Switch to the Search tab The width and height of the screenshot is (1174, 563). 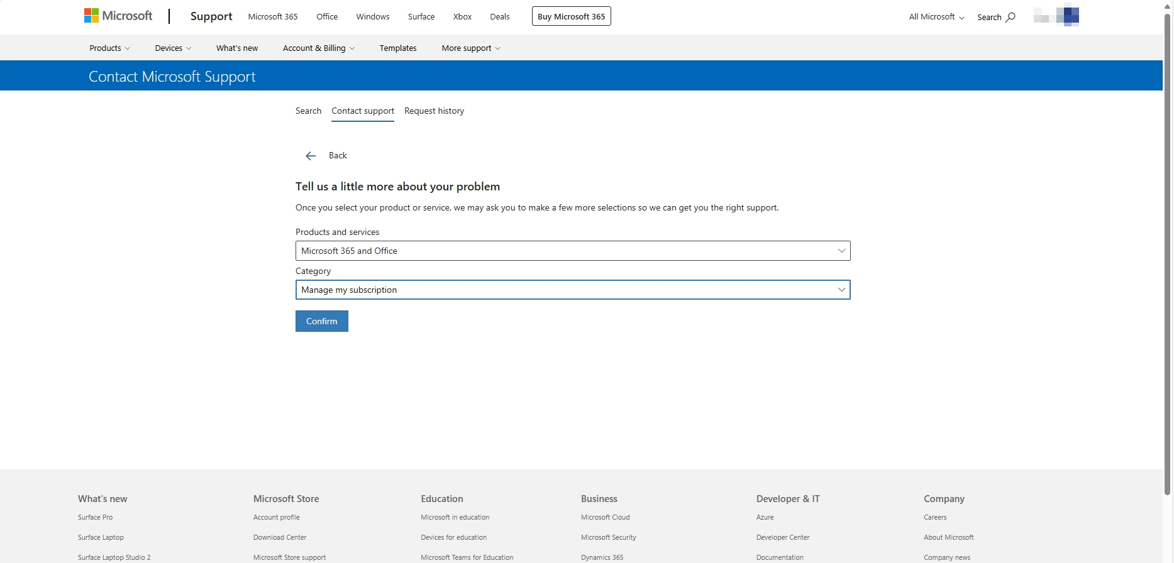click(308, 111)
